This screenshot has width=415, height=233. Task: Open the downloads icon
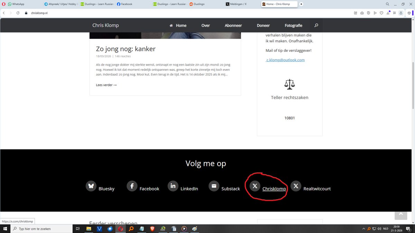click(388, 13)
